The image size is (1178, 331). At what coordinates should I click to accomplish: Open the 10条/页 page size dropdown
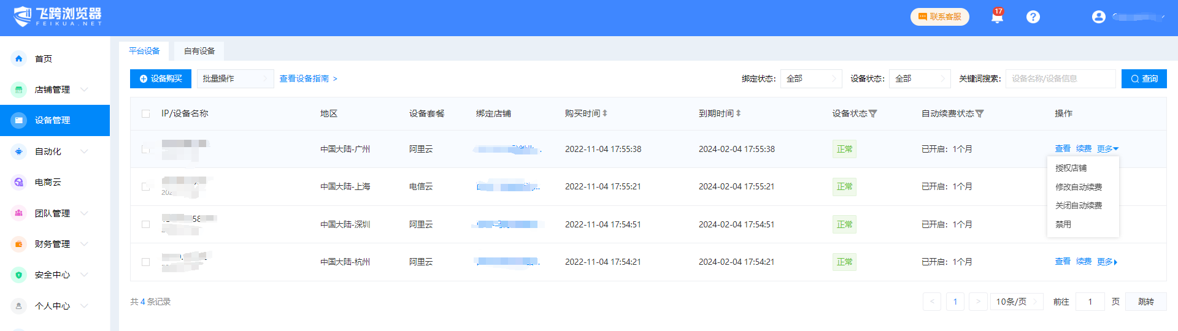pyautogui.click(x=1017, y=302)
